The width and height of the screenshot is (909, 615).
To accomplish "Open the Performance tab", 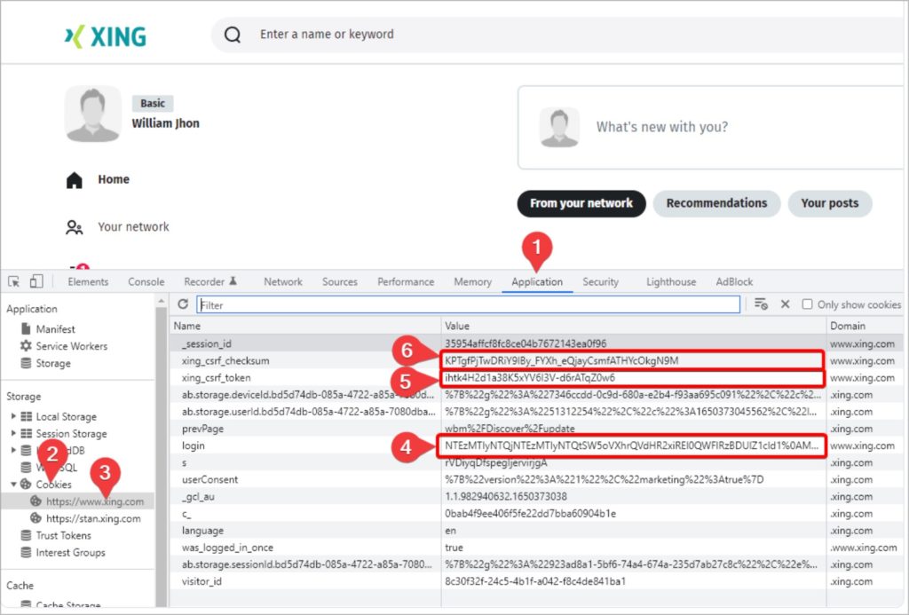I will coord(406,281).
